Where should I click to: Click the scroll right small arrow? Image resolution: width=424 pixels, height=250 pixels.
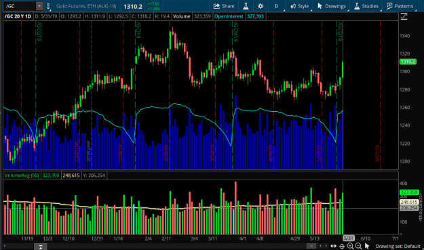327,246
